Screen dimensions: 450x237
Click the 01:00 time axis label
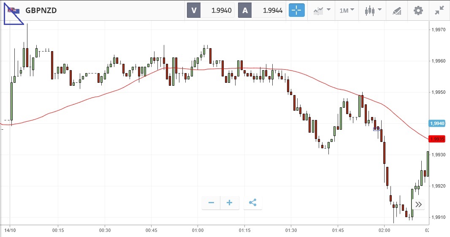pyautogui.click(x=198, y=230)
